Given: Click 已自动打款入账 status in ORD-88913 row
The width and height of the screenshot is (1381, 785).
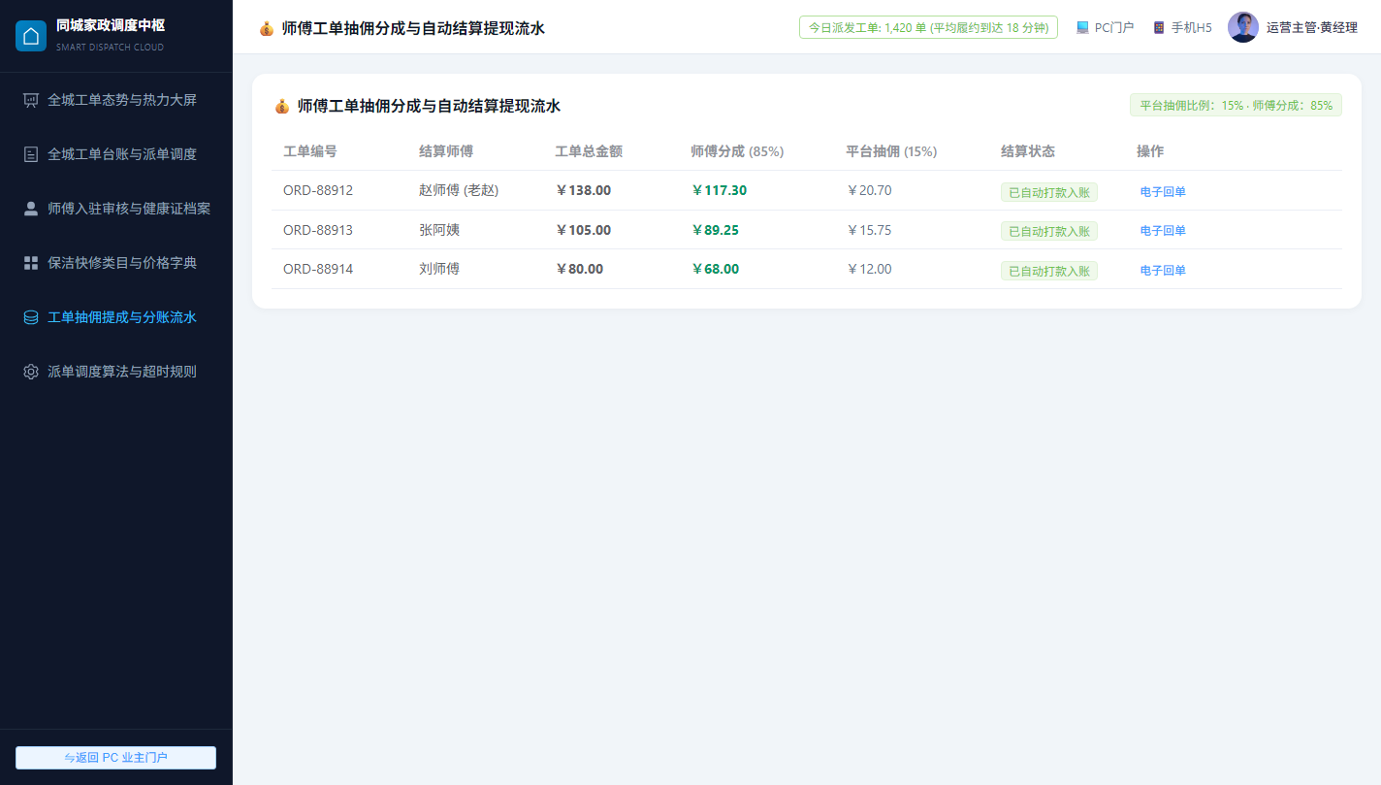Looking at the screenshot, I should tap(1049, 231).
